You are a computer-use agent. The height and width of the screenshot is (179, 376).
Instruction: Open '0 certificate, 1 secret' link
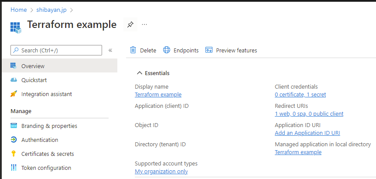300,95
